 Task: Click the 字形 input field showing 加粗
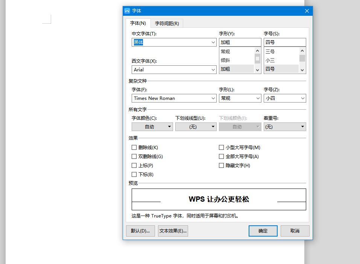click(x=240, y=42)
